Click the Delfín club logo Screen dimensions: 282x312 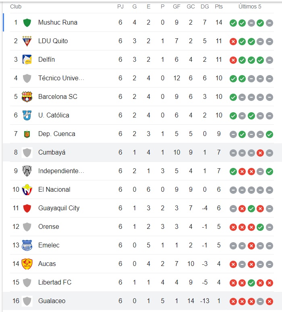27,60
